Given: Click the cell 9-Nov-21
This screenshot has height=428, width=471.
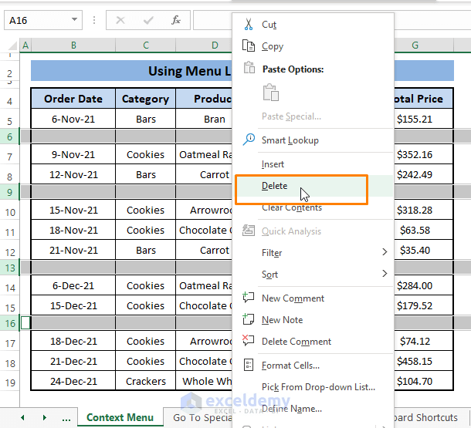Looking at the screenshot, I should pos(73,154).
